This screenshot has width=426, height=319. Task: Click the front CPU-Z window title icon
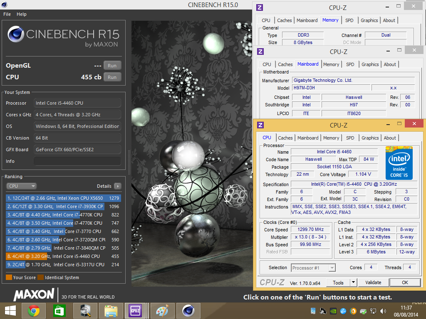pyautogui.click(x=260, y=125)
